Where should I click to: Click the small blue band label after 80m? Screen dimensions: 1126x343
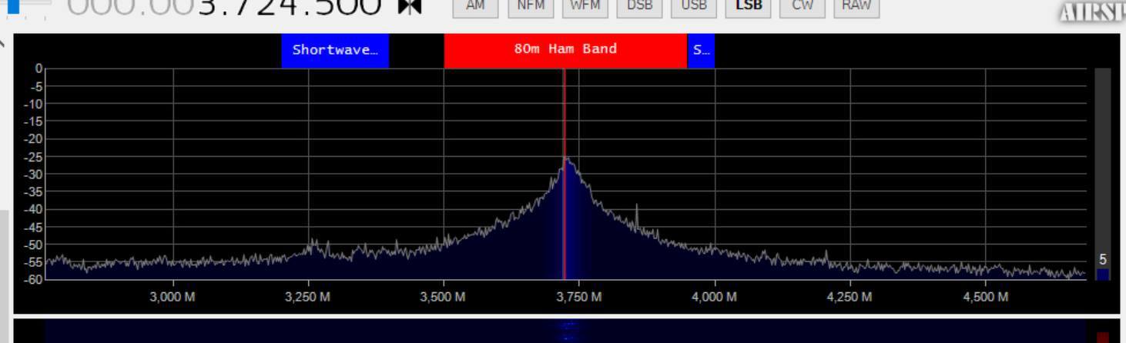pos(701,50)
